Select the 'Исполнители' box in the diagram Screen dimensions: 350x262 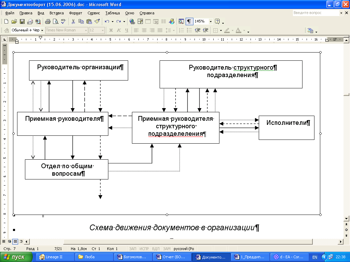(x=286, y=128)
